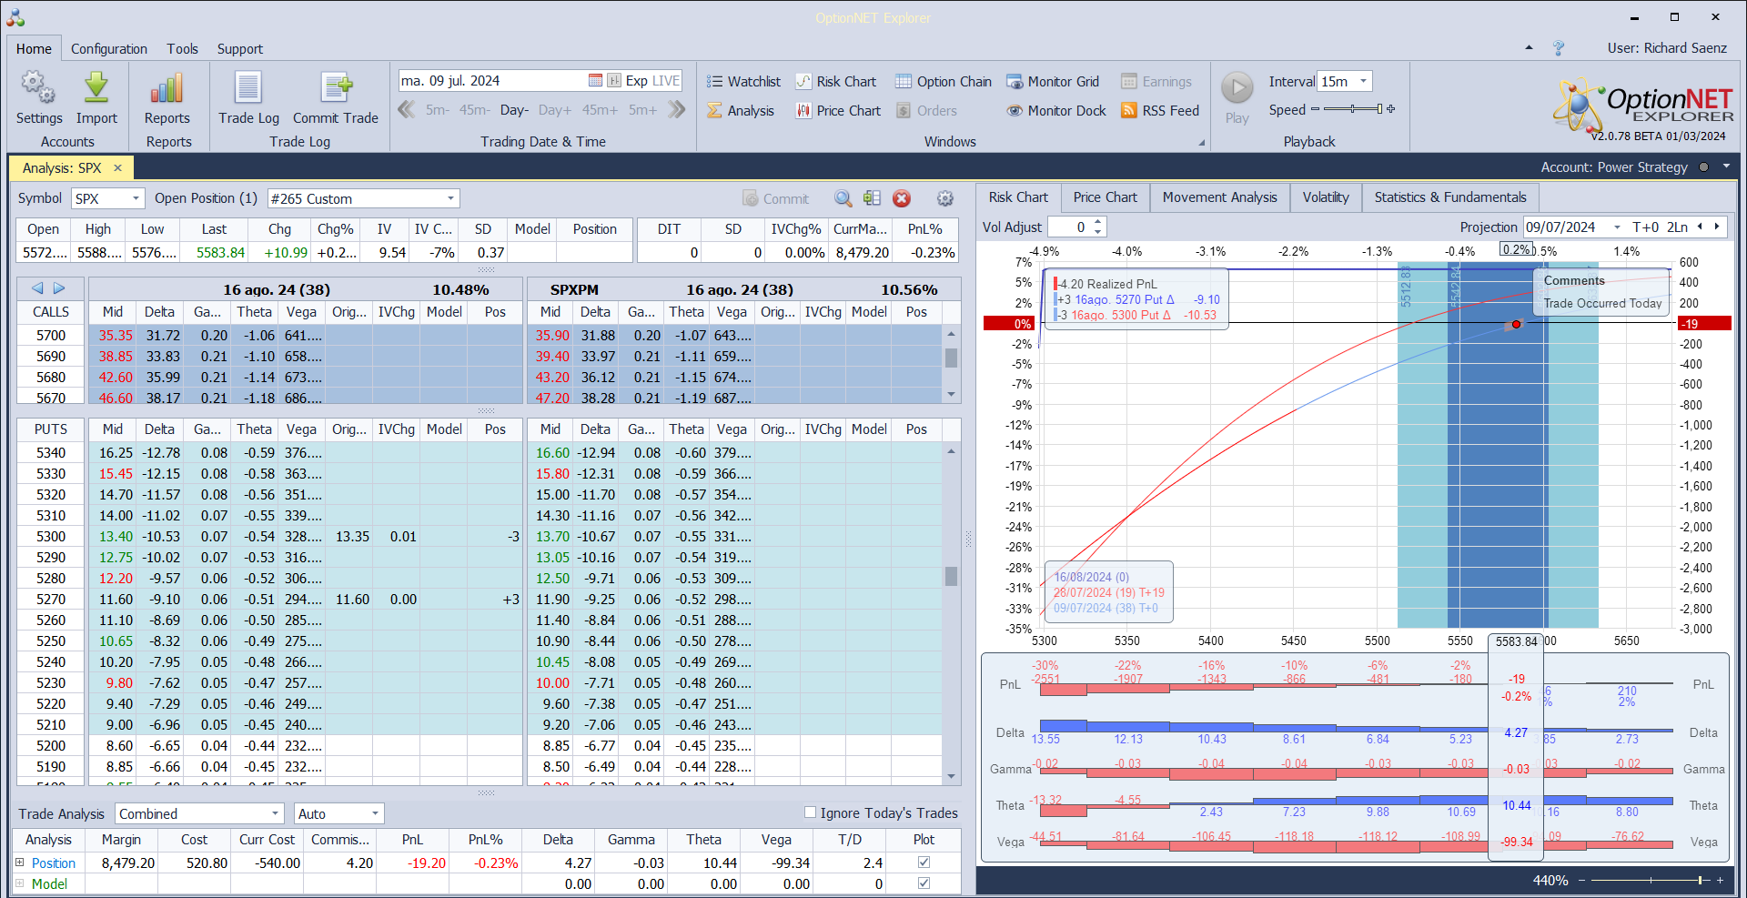Increase Vol Adjust with the up stepper
This screenshot has width=1747, height=898.
1098,222
